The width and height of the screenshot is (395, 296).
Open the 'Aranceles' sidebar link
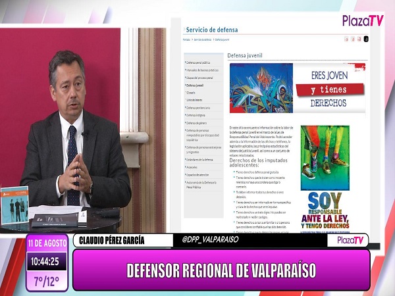192,167
